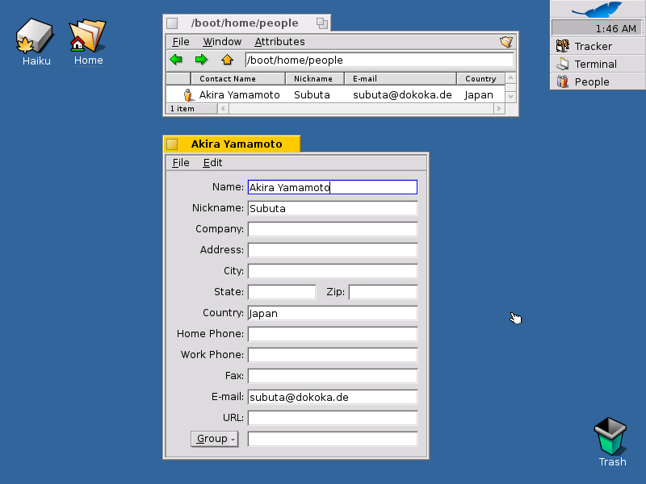
Task: Click the green back arrow in Tracker
Action: tap(176, 60)
